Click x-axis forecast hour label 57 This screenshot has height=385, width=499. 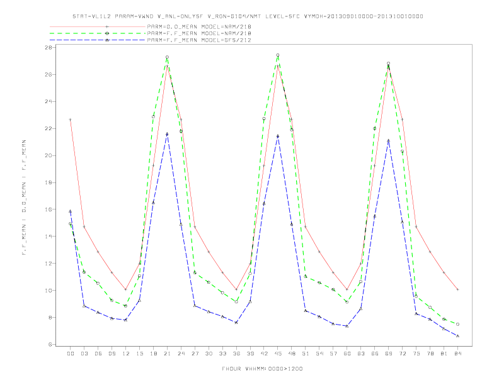pos(333,354)
